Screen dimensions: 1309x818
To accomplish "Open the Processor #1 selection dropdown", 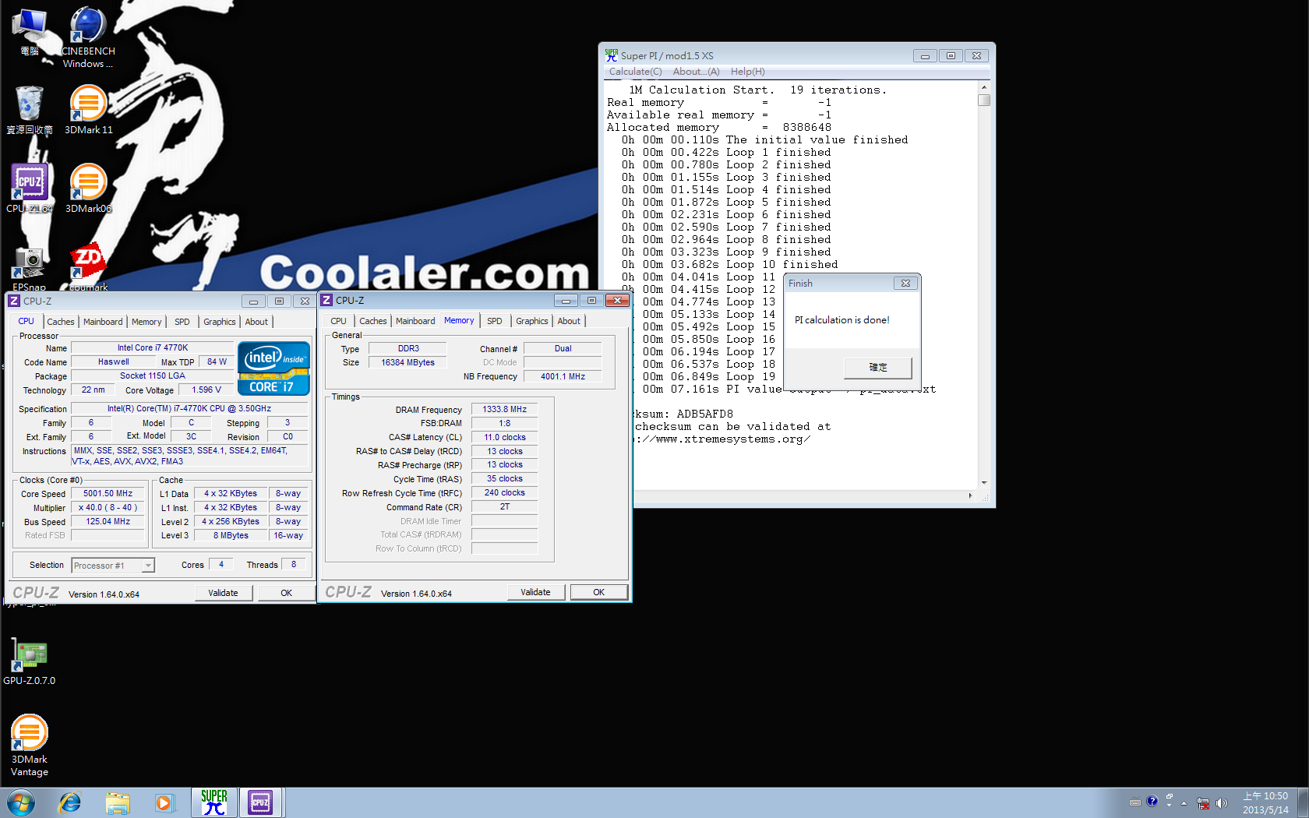I will 113,566.
